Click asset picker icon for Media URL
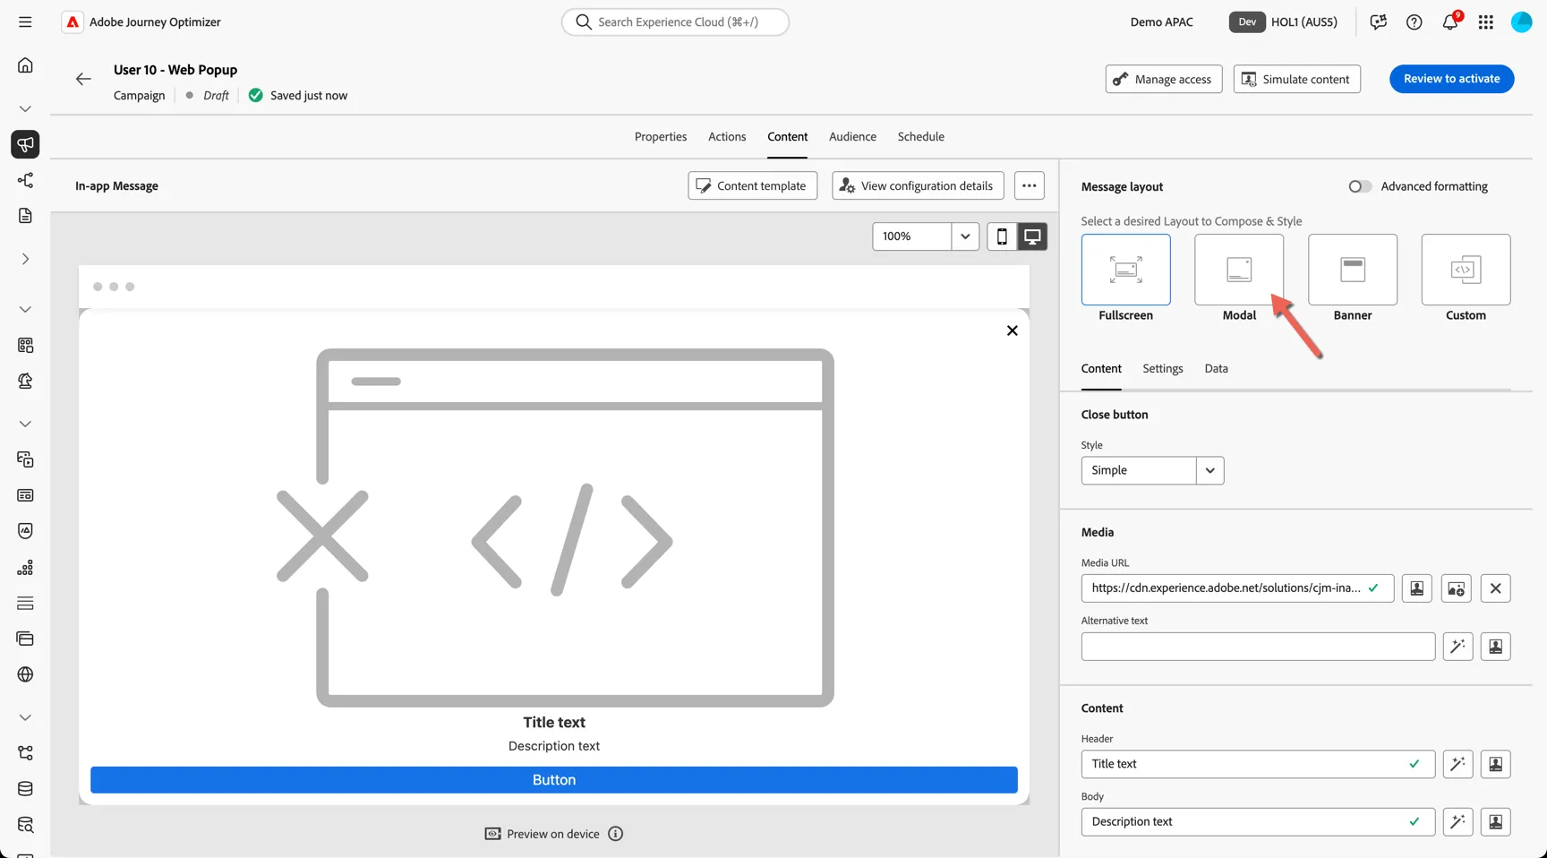The image size is (1547, 858). (x=1457, y=588)
